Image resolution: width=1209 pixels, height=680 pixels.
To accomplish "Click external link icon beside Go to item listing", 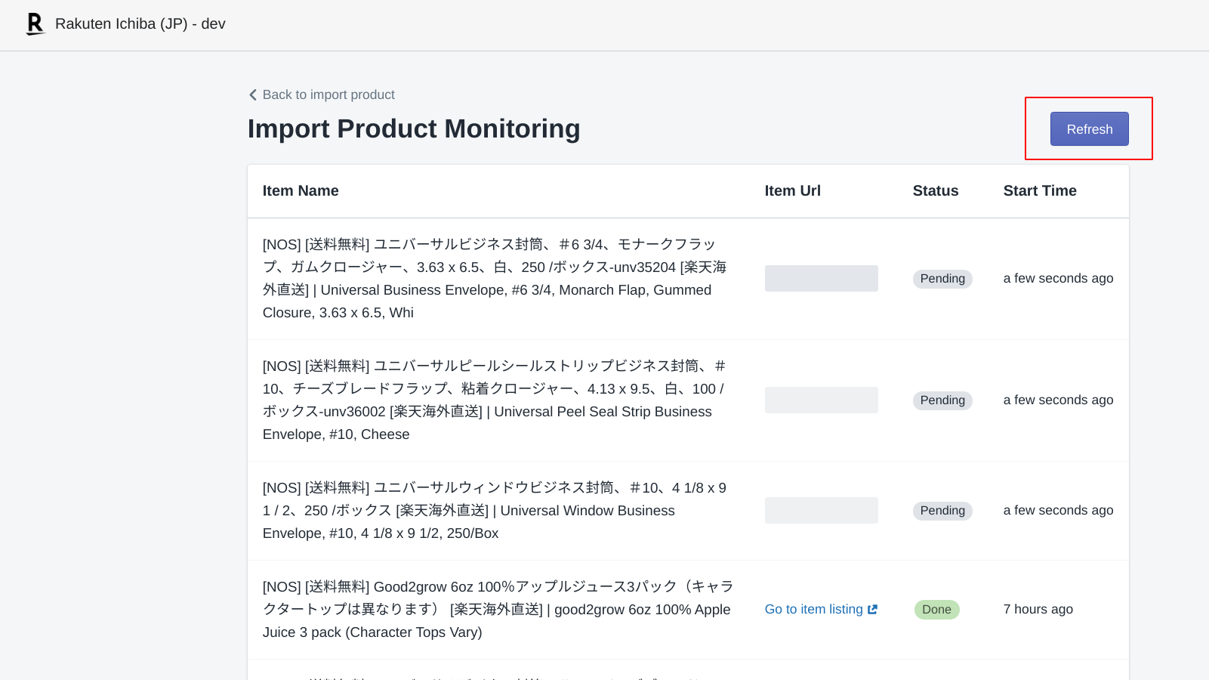I will coord(873,610).
